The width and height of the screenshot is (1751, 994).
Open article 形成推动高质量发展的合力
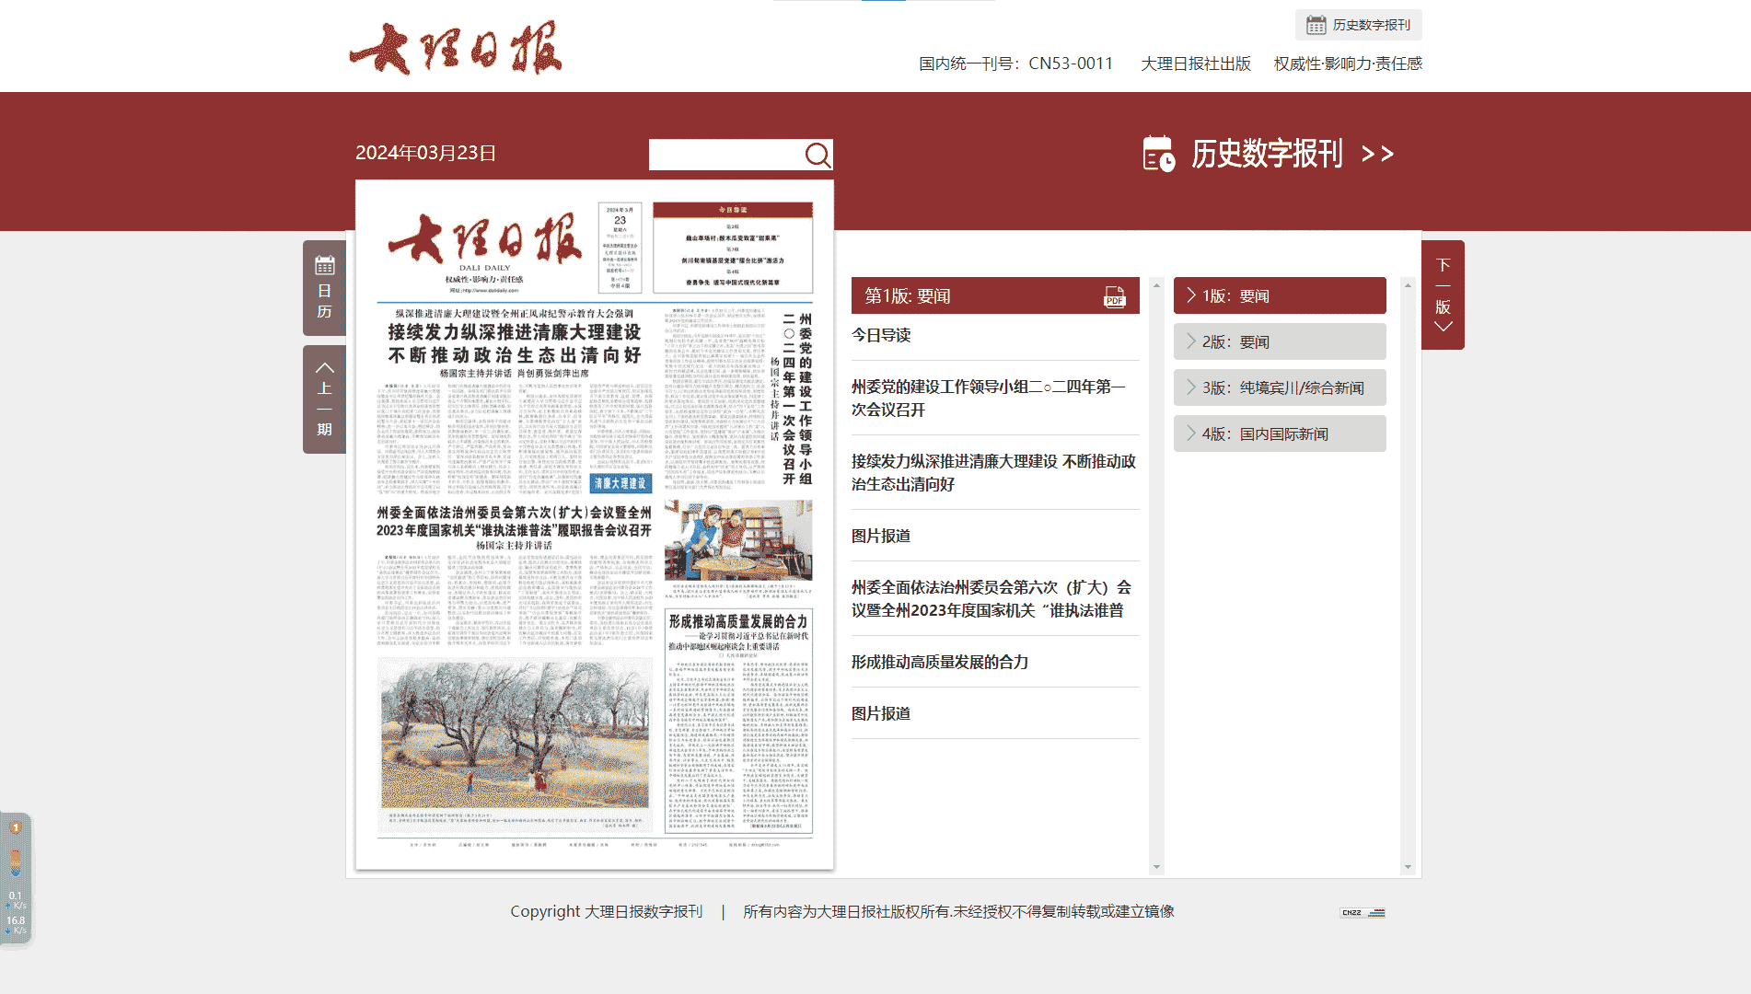(x=940, y=662)
